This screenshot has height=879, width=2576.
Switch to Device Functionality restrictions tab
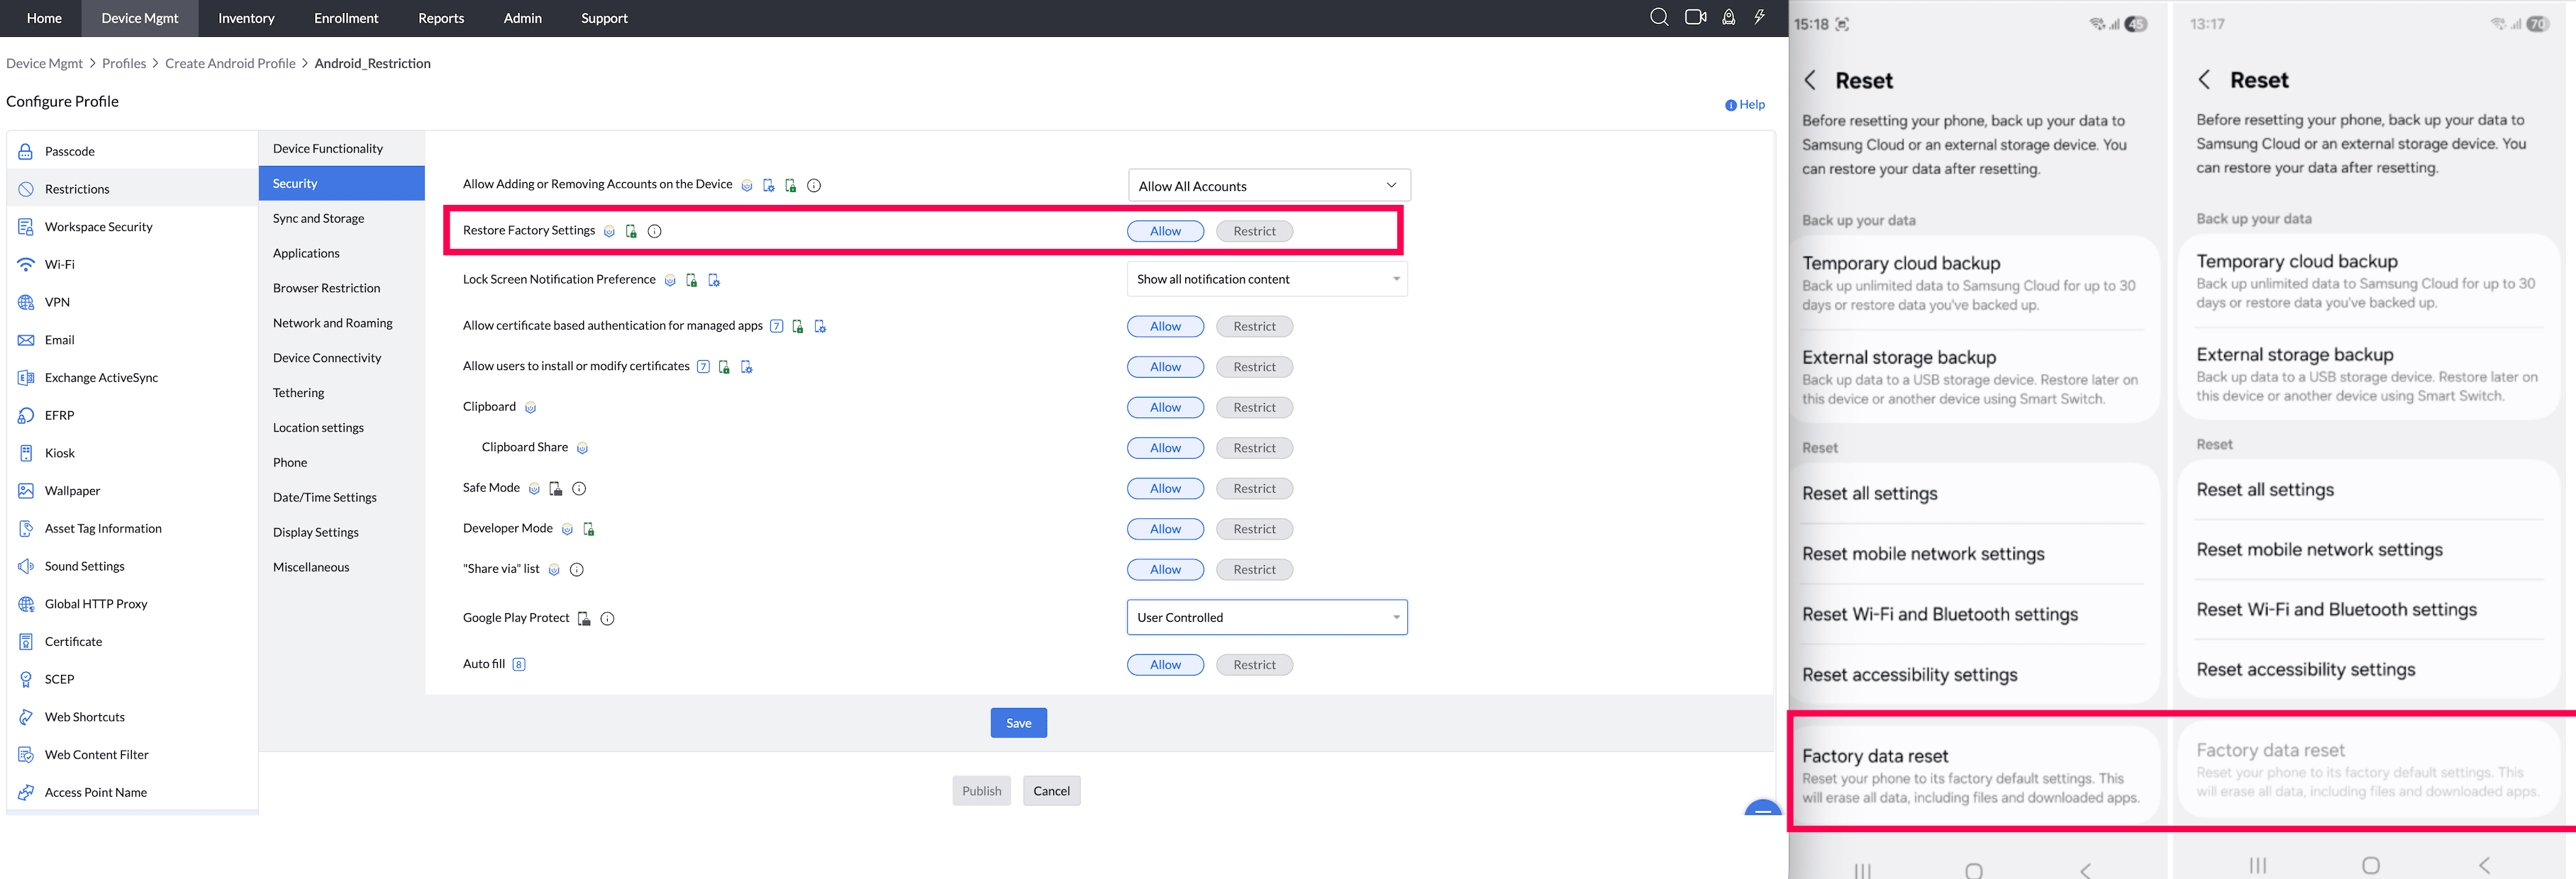pos(328,148)
